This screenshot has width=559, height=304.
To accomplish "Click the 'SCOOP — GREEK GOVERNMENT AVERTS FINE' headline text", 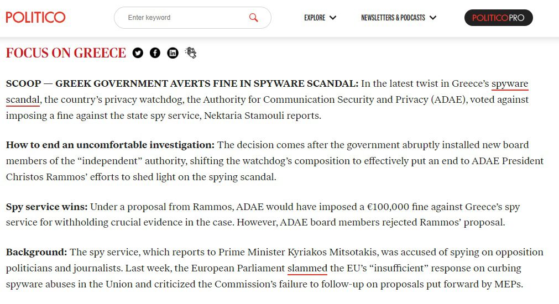I will click(x=182, y=83).
